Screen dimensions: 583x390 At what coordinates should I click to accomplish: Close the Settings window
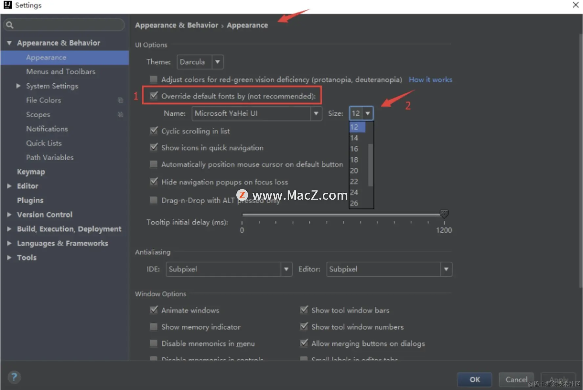(x=575, y=5)
